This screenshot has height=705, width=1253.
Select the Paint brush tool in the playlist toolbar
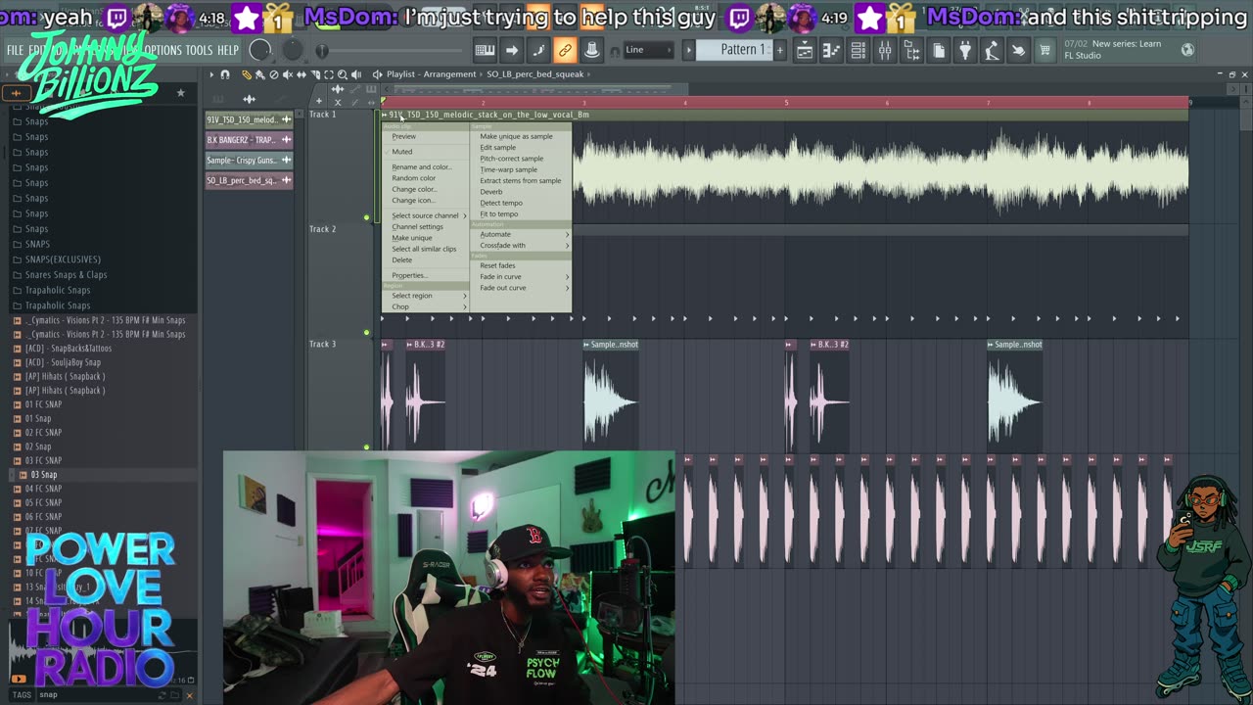click(259, 74)
